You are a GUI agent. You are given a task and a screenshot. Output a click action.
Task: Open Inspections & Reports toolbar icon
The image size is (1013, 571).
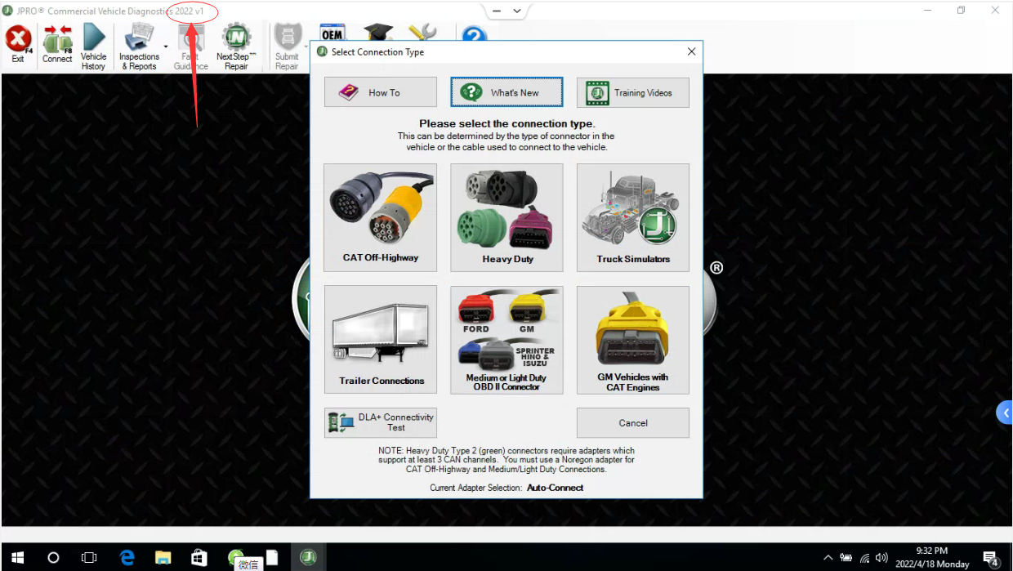139,47
